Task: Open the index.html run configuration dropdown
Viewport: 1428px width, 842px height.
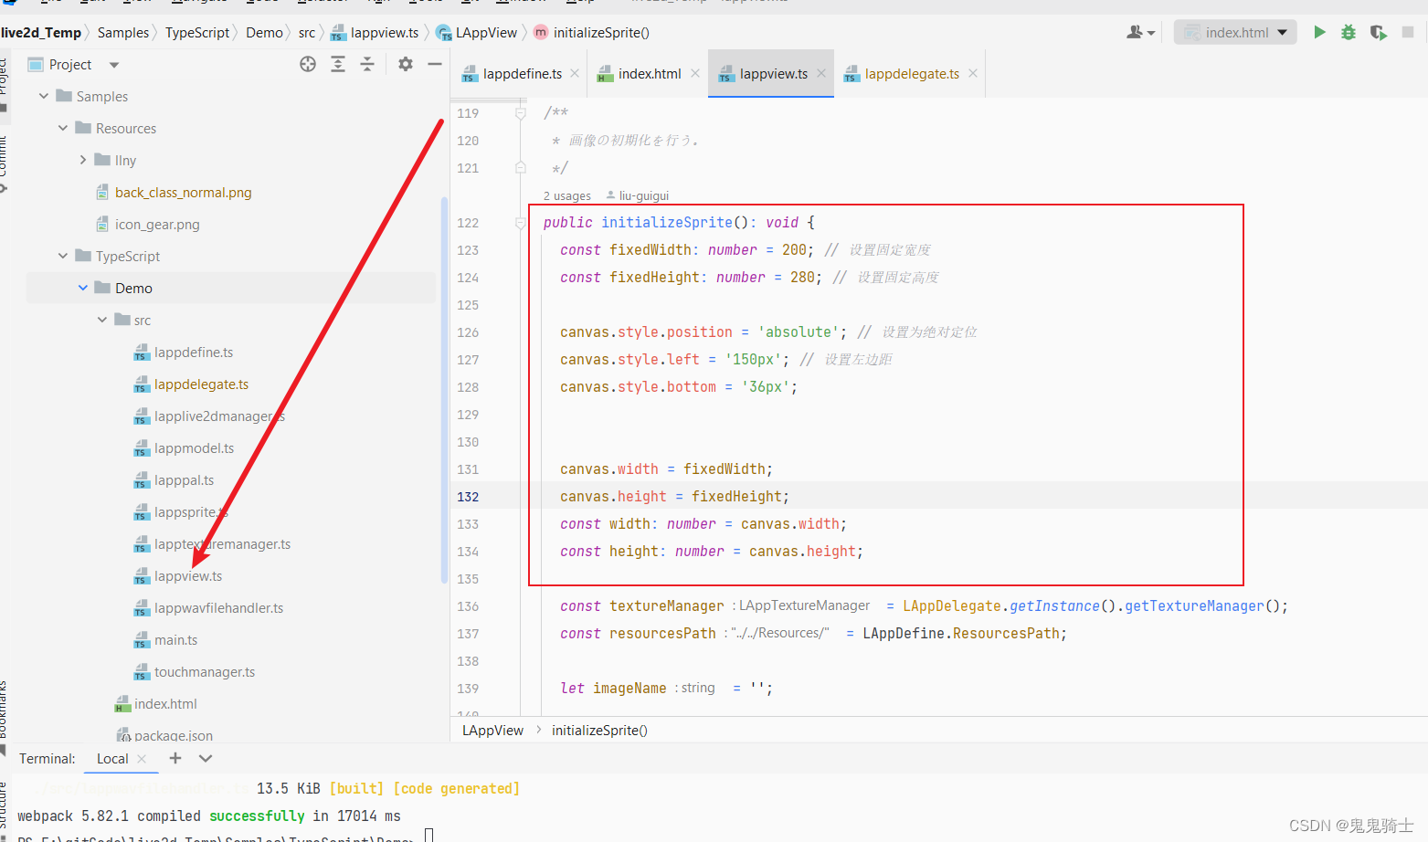Action: coord(1235,32)
